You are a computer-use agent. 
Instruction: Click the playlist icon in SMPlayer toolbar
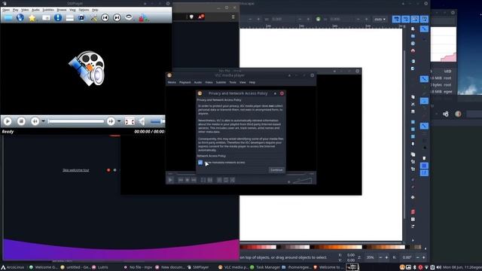70,18
